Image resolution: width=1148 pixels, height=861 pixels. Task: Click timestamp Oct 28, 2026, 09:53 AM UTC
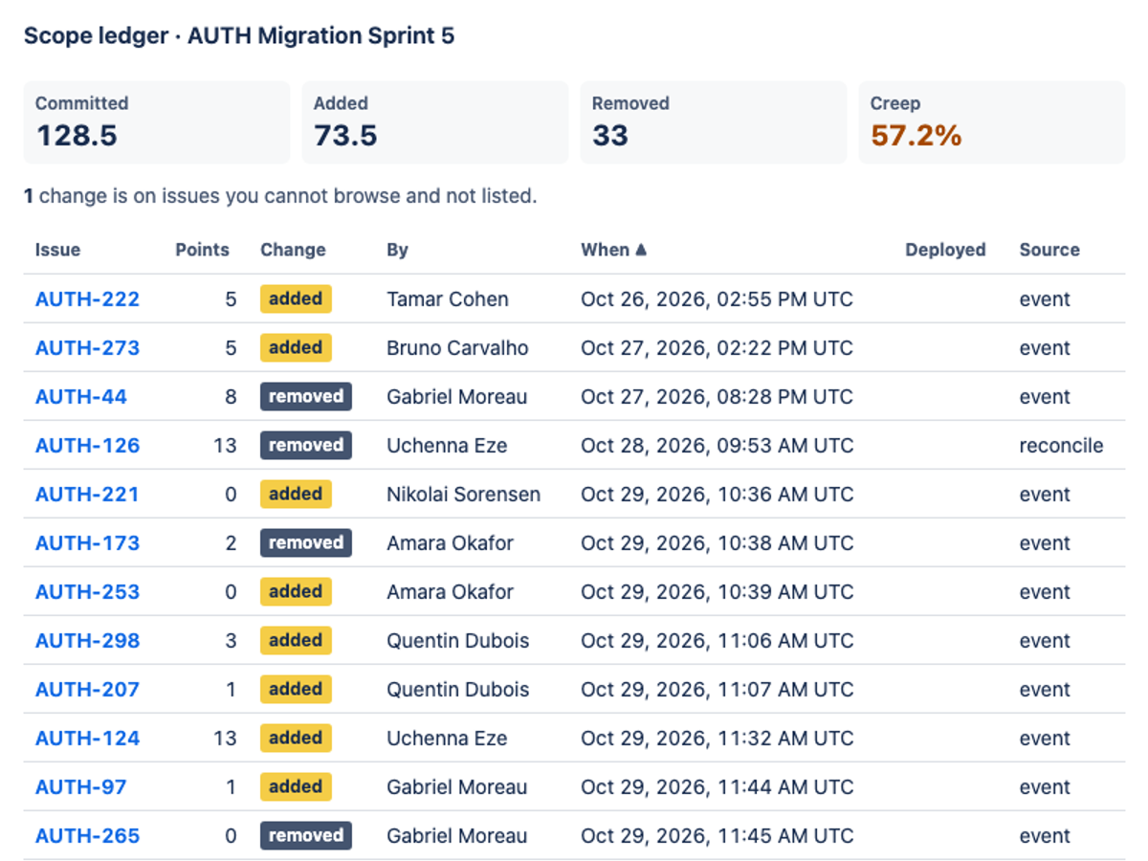coord(717,446)
